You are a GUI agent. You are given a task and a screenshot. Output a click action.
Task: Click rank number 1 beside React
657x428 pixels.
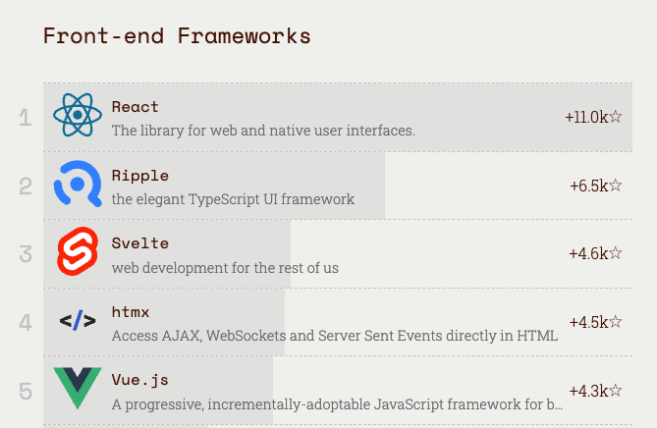[26, 118]
